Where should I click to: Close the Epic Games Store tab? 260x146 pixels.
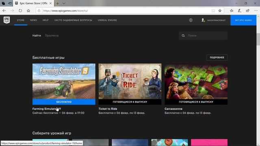50,3
